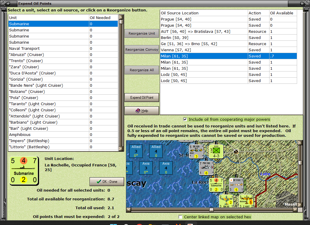Click the Reorganize Unit button
Image resolution: width=310 pixels, height=225 pixels.
tap(142, 33)
